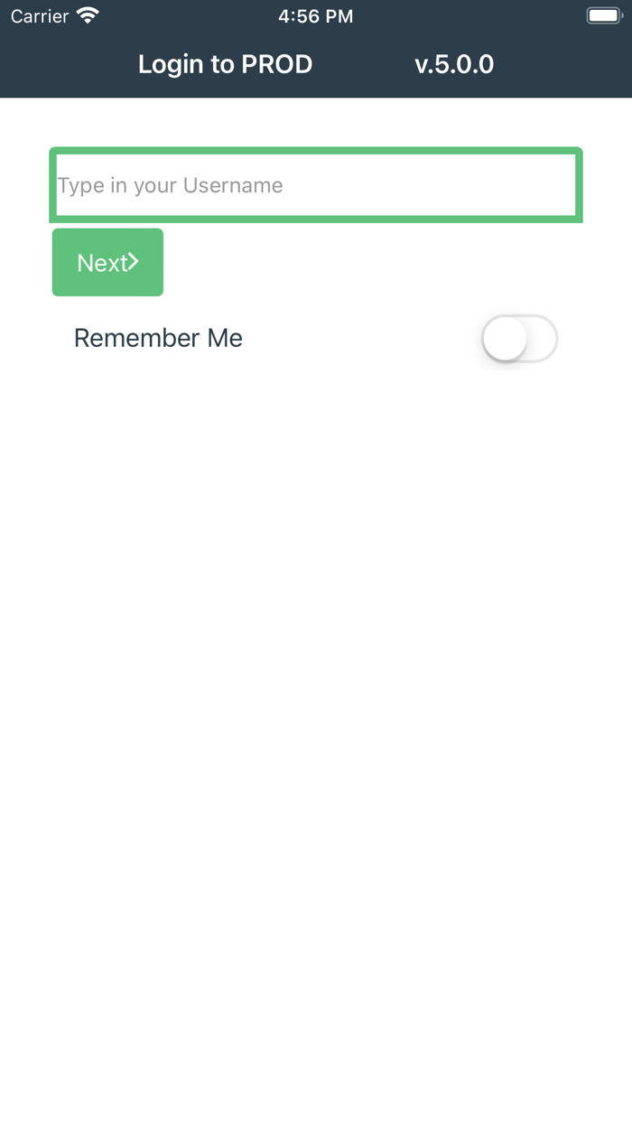Click the Carrier label in the status bar
The height and width of the screenshot is (1124, 632).
click(39, 15)
